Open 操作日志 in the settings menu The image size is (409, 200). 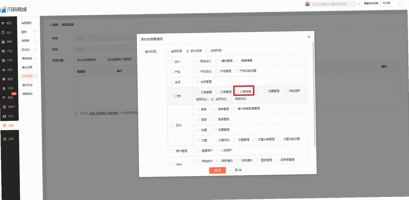pyautogui.click(x=28, y=85)
